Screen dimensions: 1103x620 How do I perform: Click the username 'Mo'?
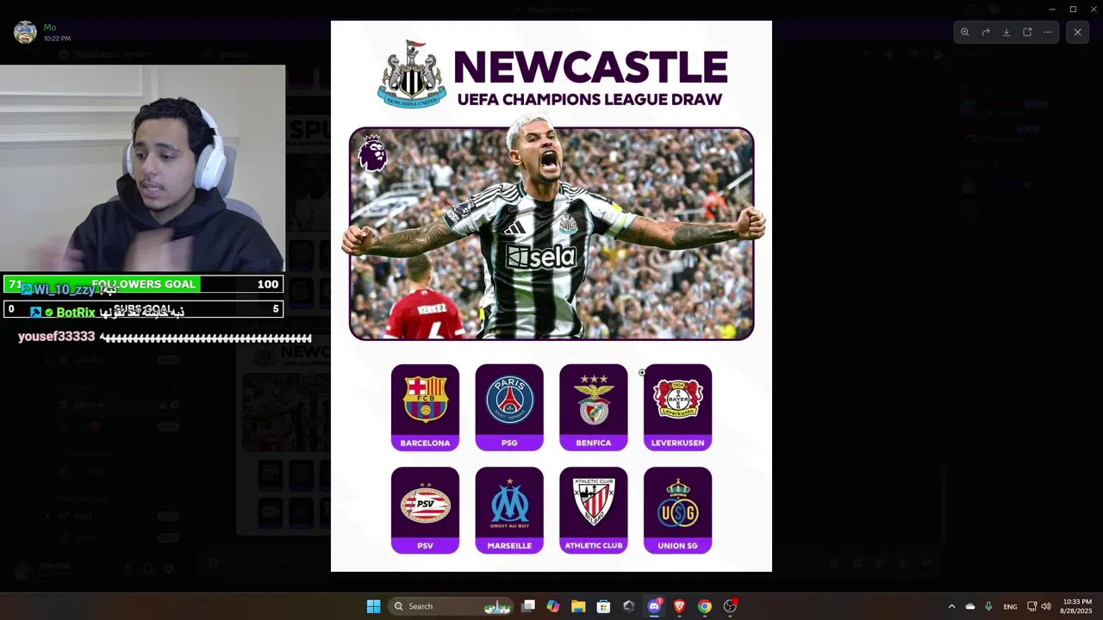[50, 28]
